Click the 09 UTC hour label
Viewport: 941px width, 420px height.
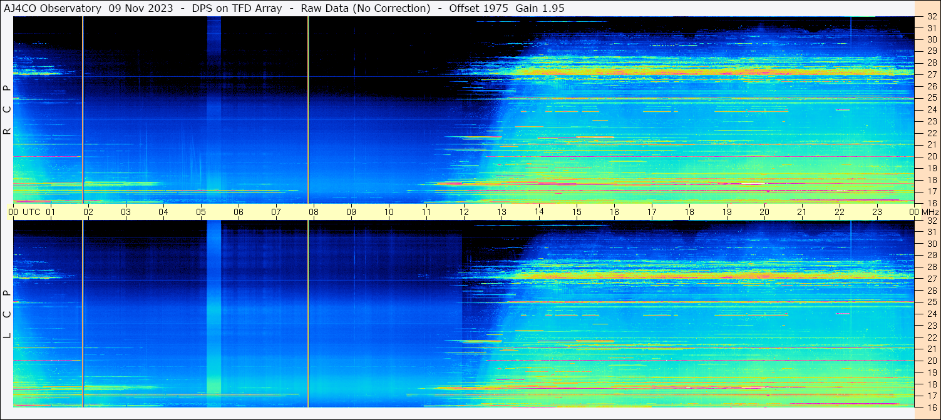[351, 212]
